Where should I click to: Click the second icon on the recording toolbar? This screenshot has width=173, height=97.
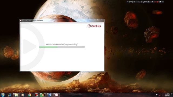pos(130,2)
